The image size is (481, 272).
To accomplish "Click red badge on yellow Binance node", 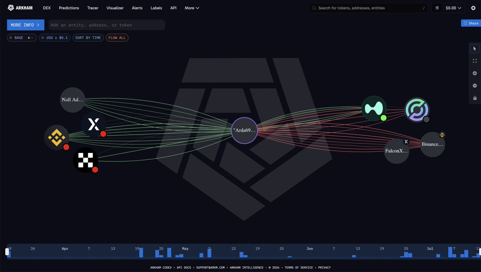I will [66, 147].
